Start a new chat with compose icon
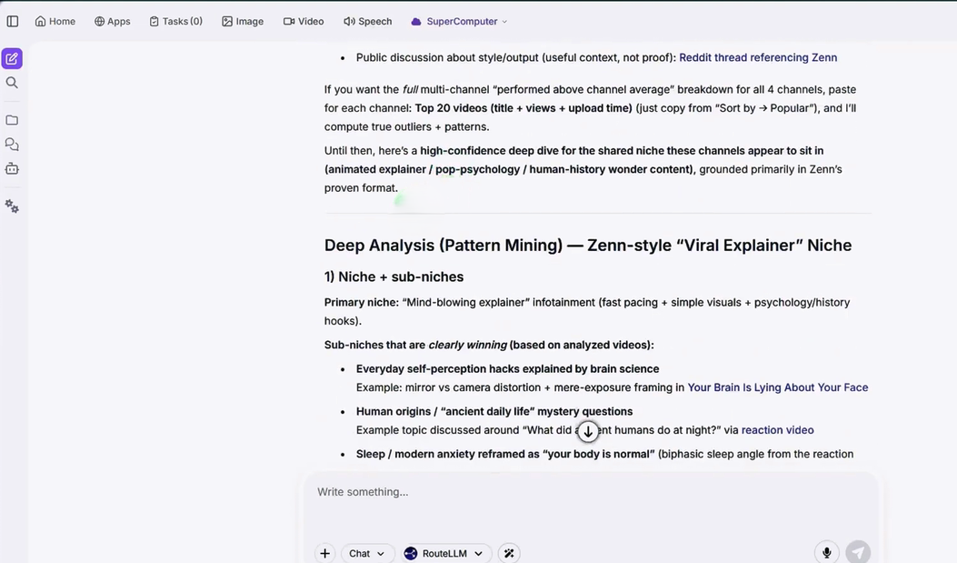The width and height of the screenshot is (957, 563). (x=12, y=58)
